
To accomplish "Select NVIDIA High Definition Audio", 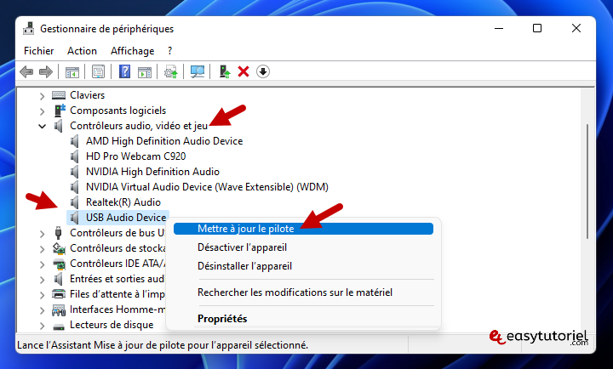I will pos(152,172).
